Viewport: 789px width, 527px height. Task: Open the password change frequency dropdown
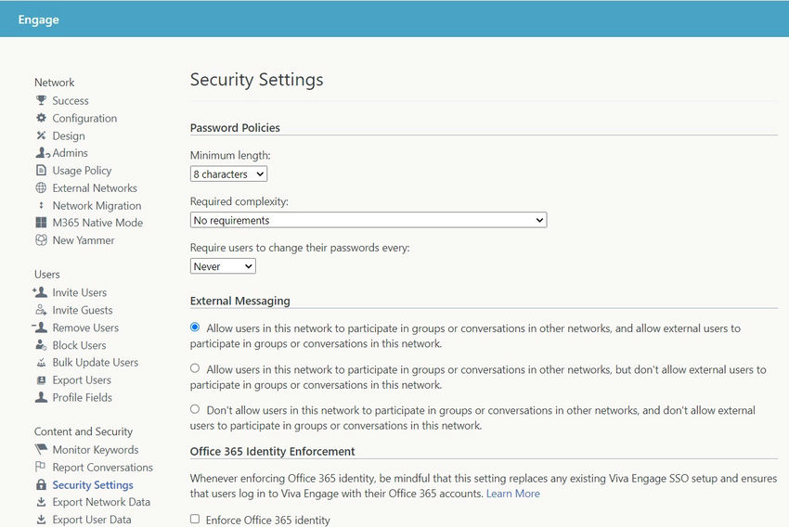click(223, 266)
